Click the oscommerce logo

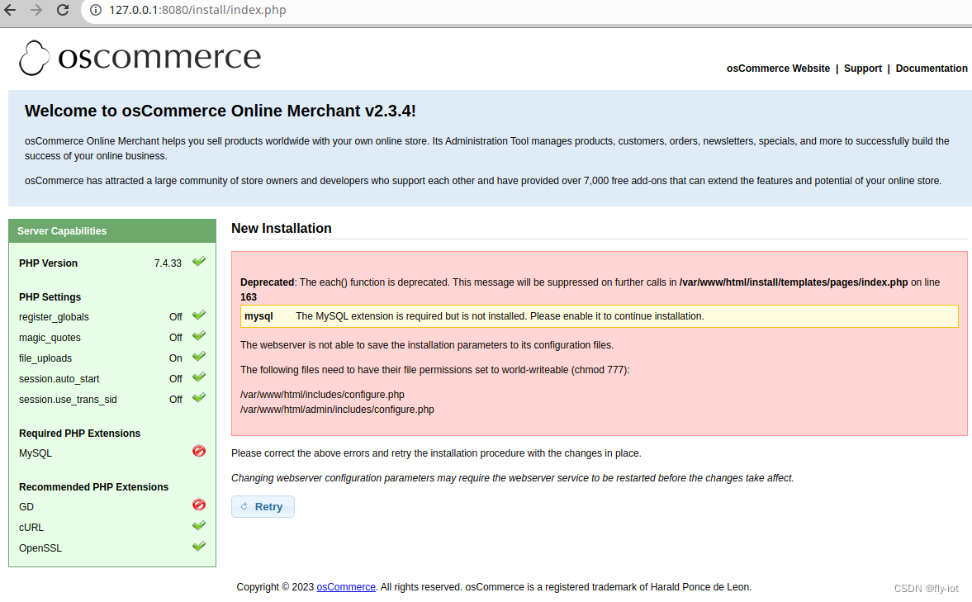pyautogui.click(x=140, y=58)
